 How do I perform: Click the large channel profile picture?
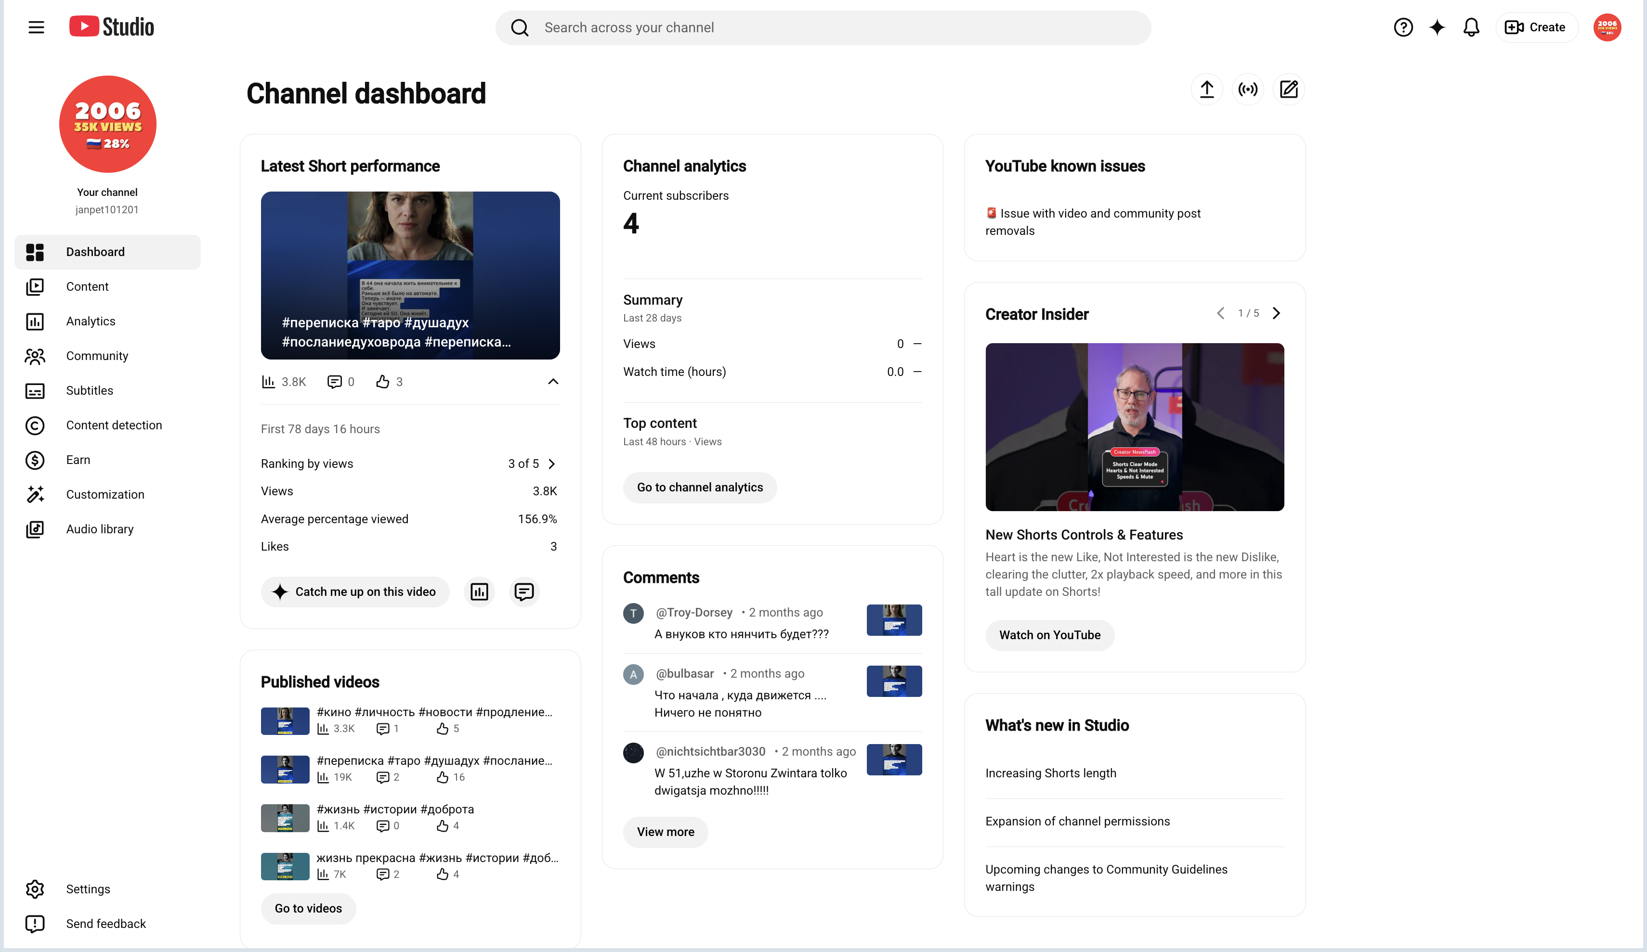108,124
